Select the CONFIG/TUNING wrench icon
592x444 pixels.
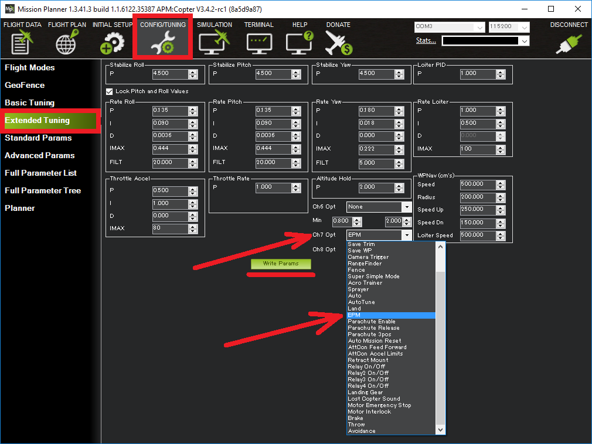tap(162, 41)
